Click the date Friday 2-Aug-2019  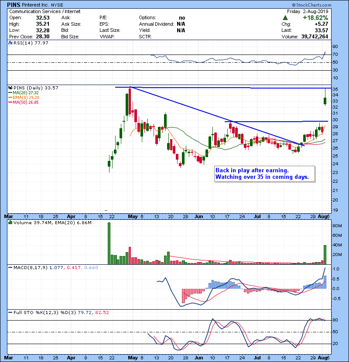click(308, 11)
